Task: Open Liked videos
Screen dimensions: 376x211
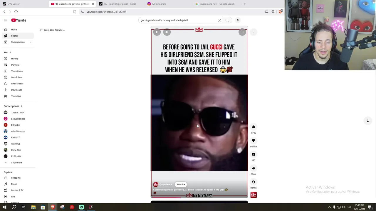Action: (x=18, y=84)
